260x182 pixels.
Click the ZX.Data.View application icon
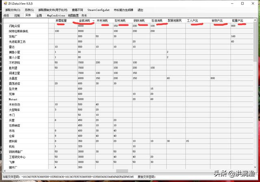click(x=4, y=3)
